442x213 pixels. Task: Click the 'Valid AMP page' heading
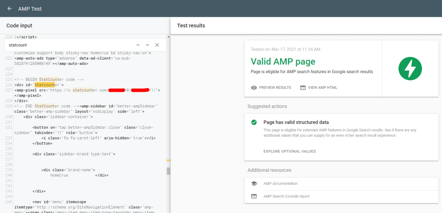pyautogui.click(x=283, y=62)
